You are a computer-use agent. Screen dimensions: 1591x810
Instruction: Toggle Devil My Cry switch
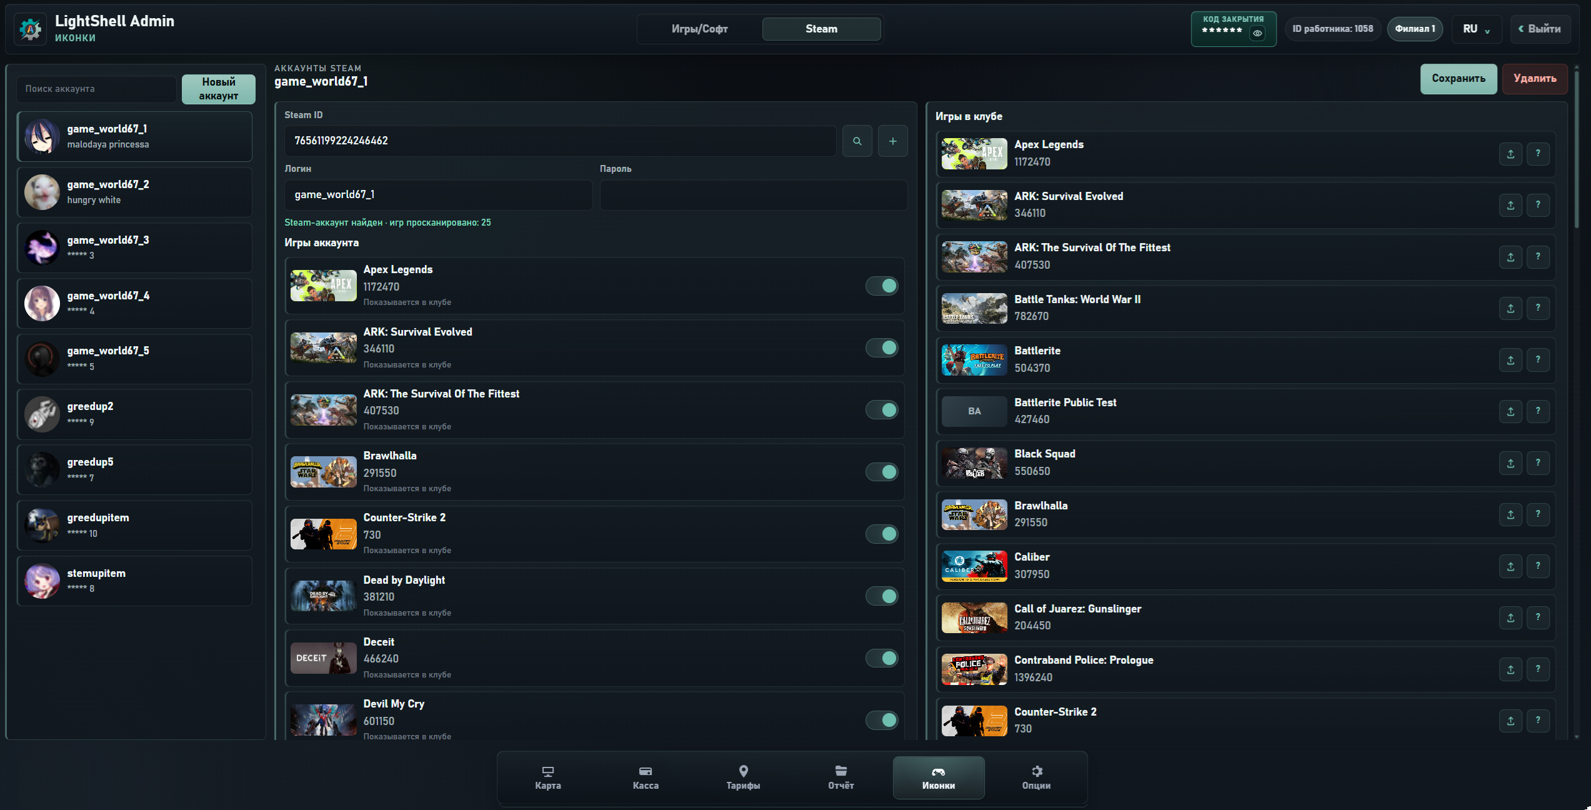(x=882, y=720)
